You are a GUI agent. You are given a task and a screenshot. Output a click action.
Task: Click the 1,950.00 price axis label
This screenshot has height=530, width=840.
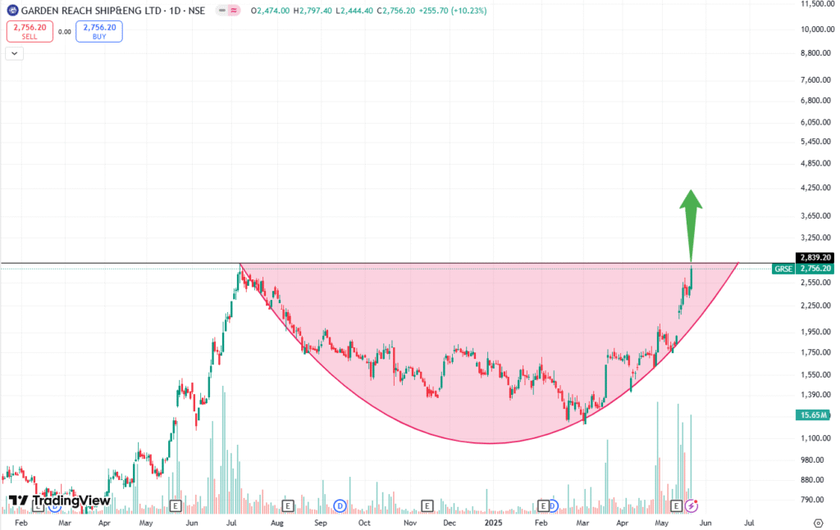point(816,332)
